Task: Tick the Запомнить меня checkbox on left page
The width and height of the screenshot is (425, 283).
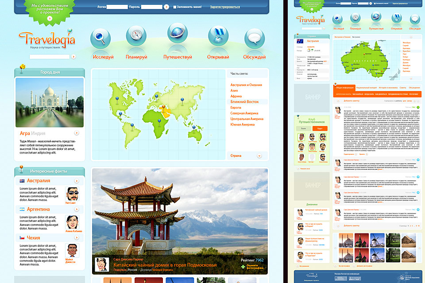Action: coord(174,7)
